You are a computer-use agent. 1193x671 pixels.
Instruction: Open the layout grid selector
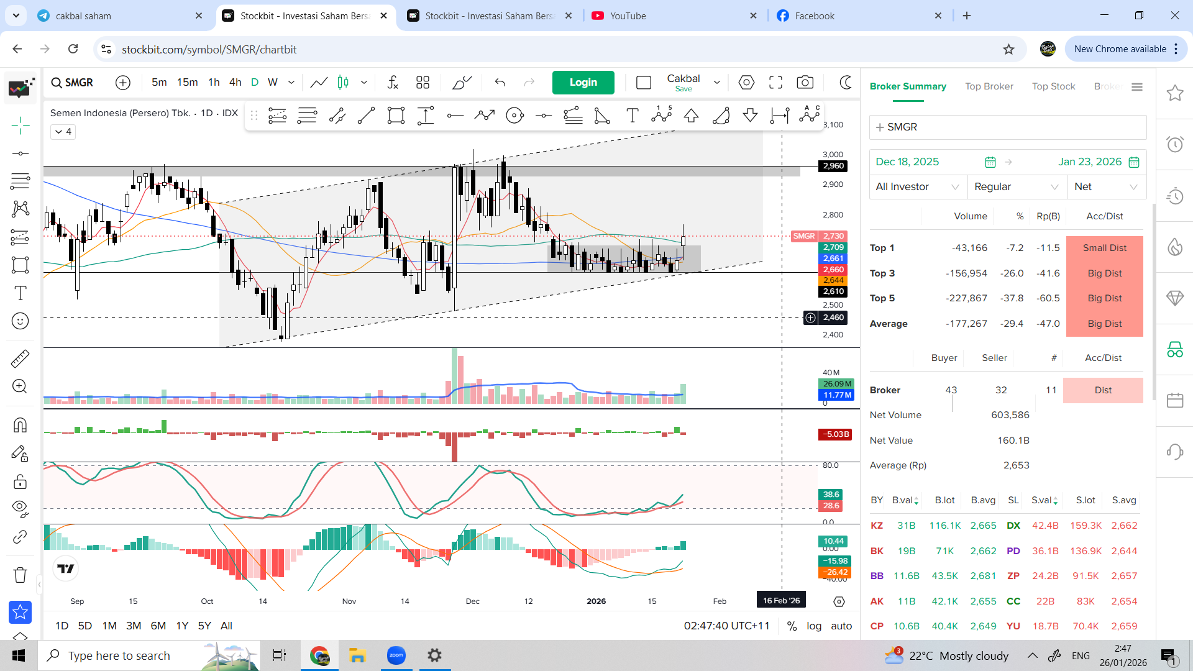tap(423, 83)
